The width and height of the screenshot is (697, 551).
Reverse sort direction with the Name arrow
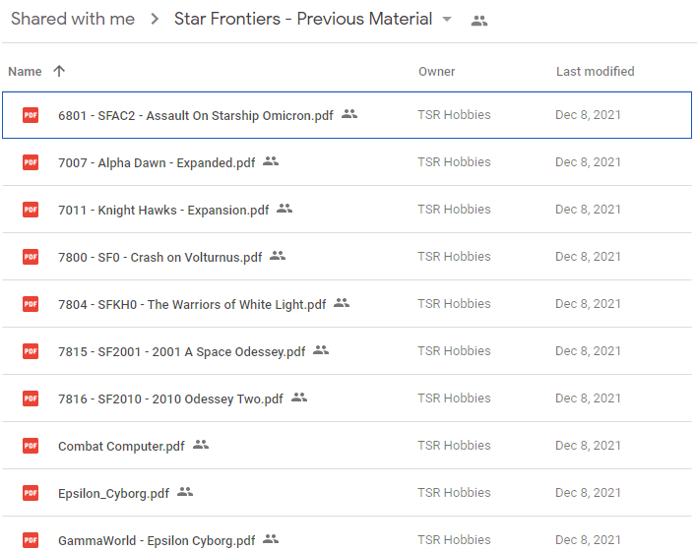[59, 71]
